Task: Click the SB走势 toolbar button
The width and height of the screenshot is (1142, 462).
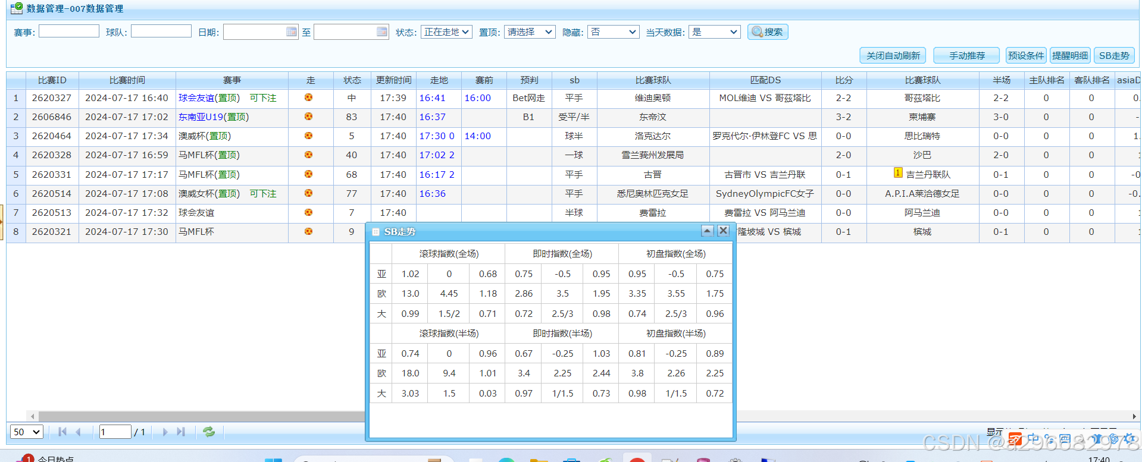Action: pos(1114,55)
